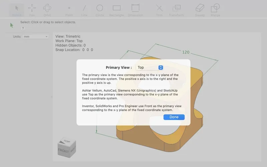Click the Done button in dialog
The width and height of the screenshot is (267, 167).
pos(174,117)
